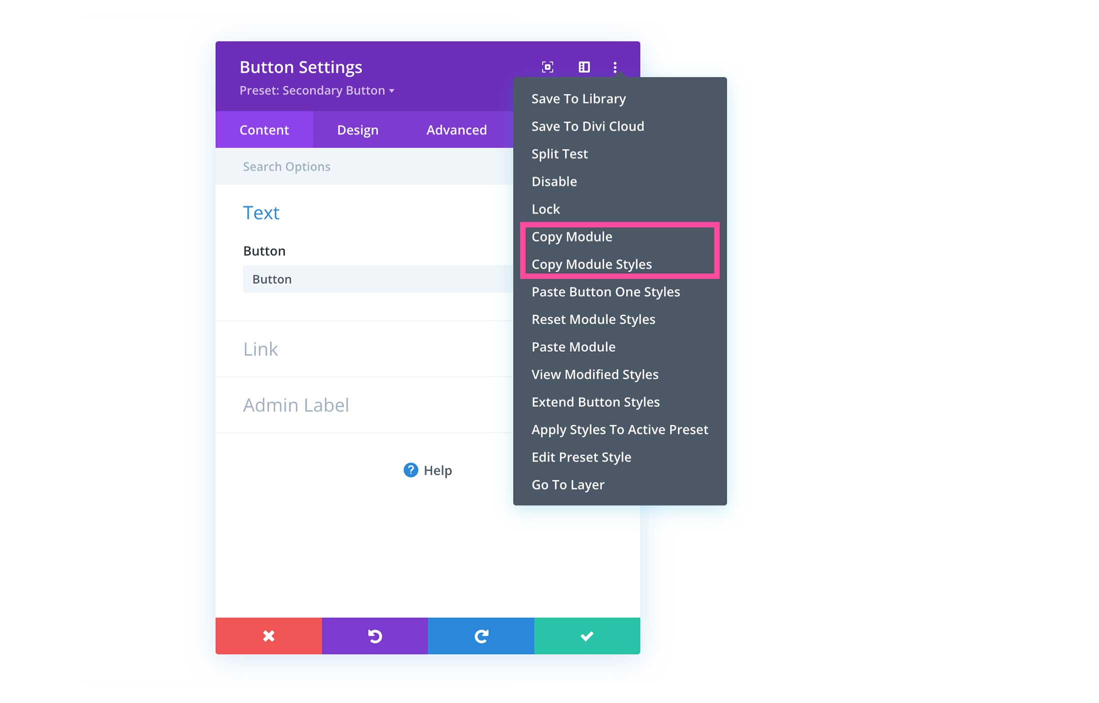Click inside the Button text field
The width and height of the screenshot is (1099, 703).
(375, 279)
